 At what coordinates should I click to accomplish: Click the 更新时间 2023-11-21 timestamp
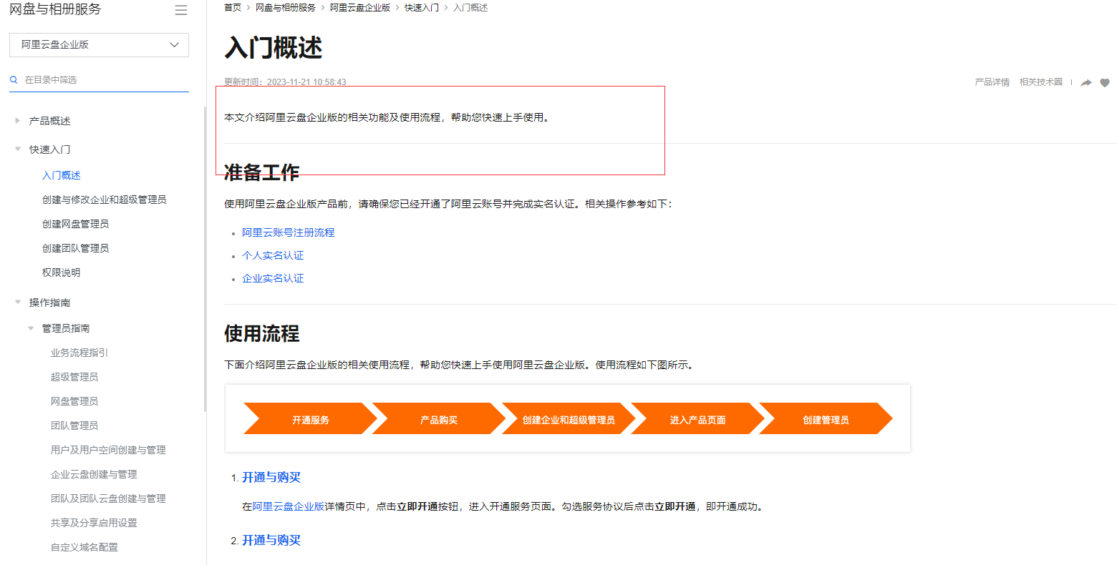285,82
